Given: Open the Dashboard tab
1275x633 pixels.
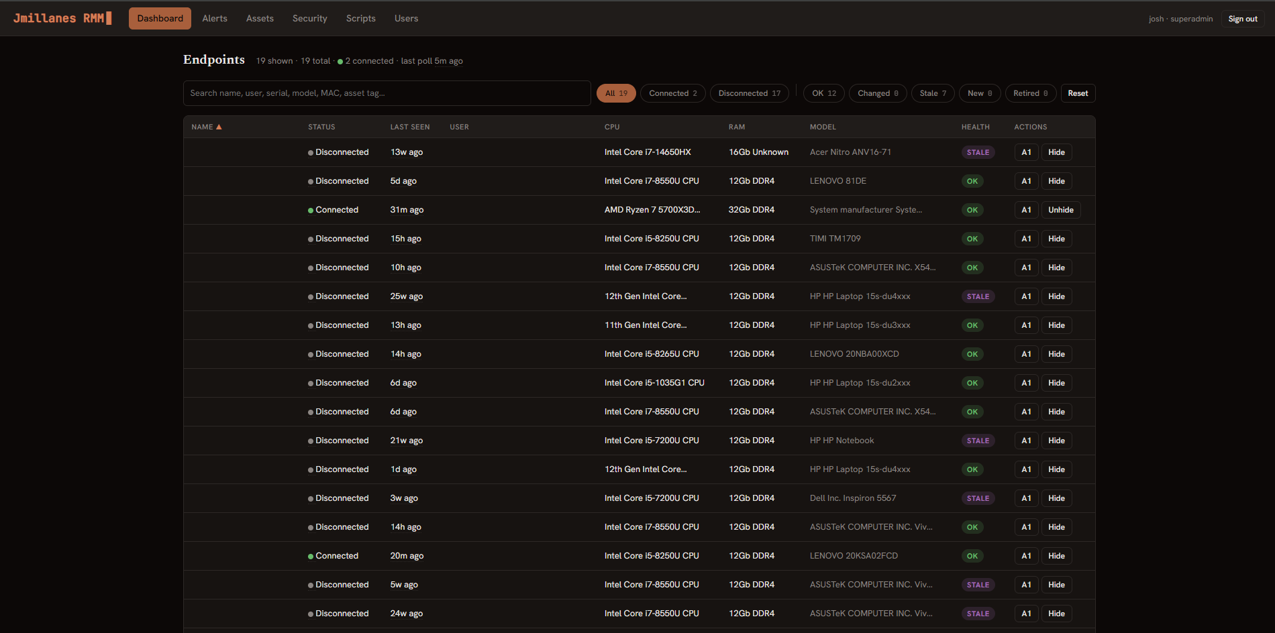Looking at the screenshot, I should click(160, 18).
